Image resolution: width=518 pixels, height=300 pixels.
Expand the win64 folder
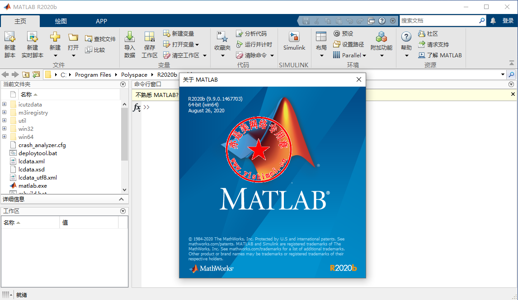[5, 137]
